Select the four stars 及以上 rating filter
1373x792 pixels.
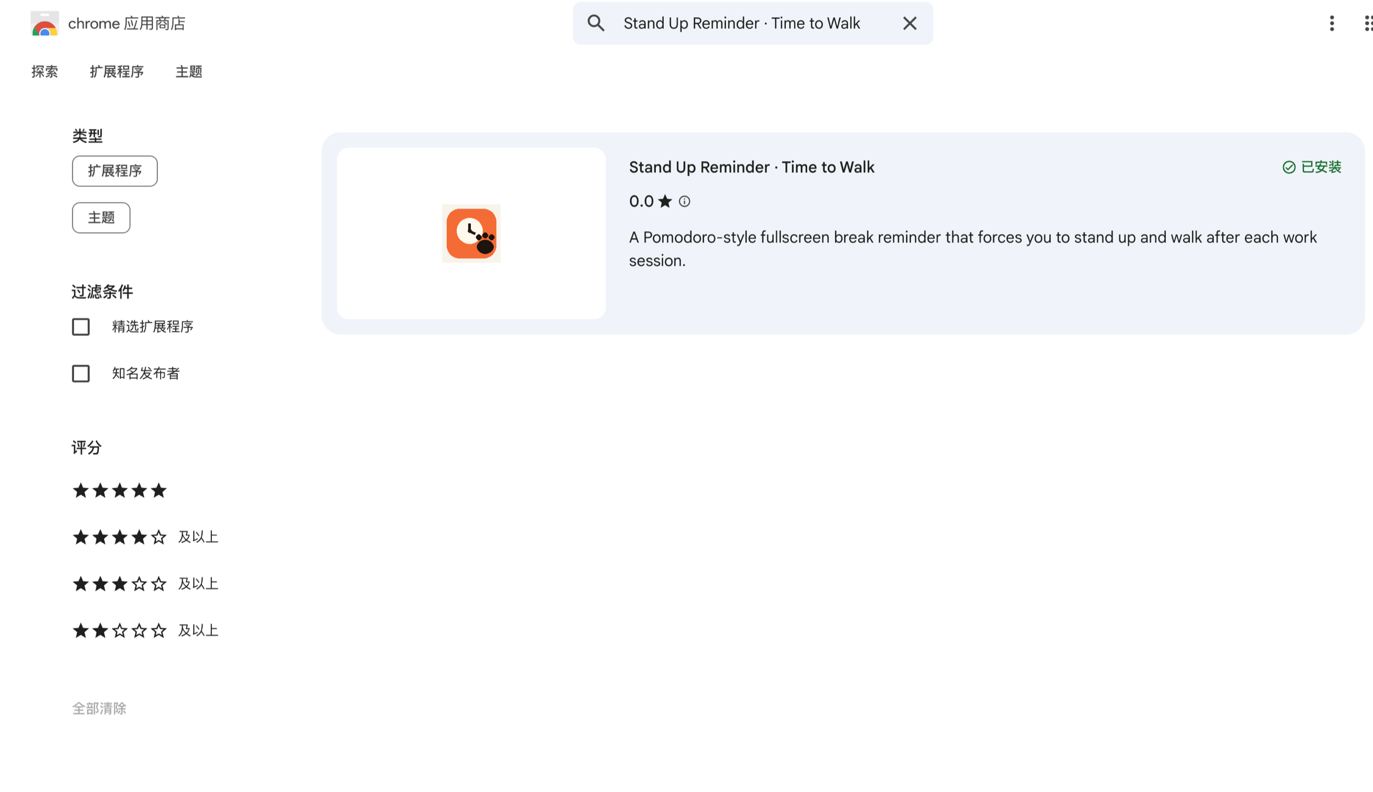coord(145,537)
